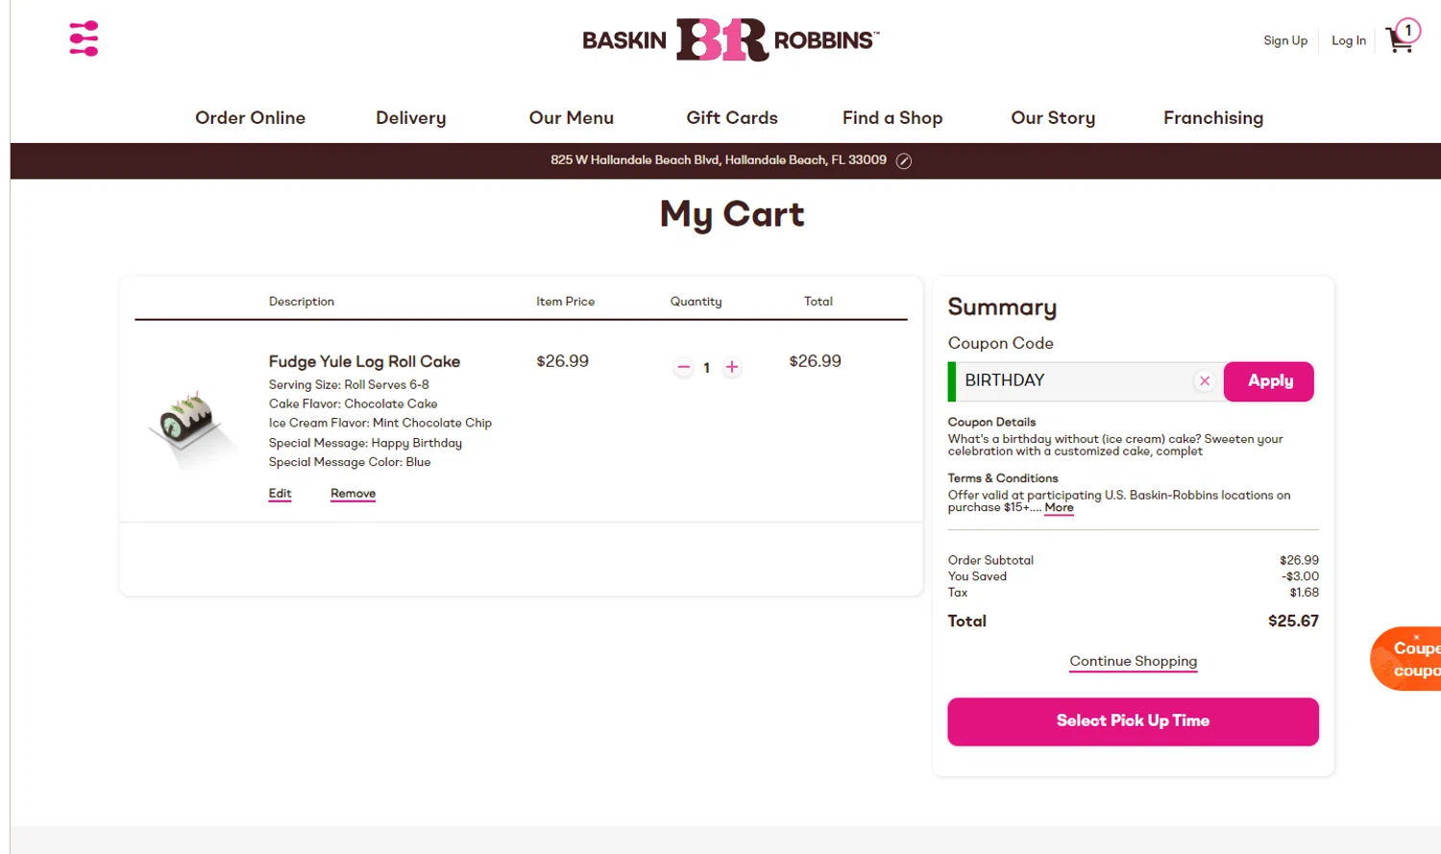
Task: Select Gift Cards navigation item
Action: tap(732, 118)
